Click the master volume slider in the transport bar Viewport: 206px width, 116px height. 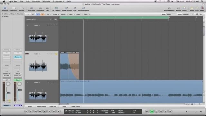194,111
